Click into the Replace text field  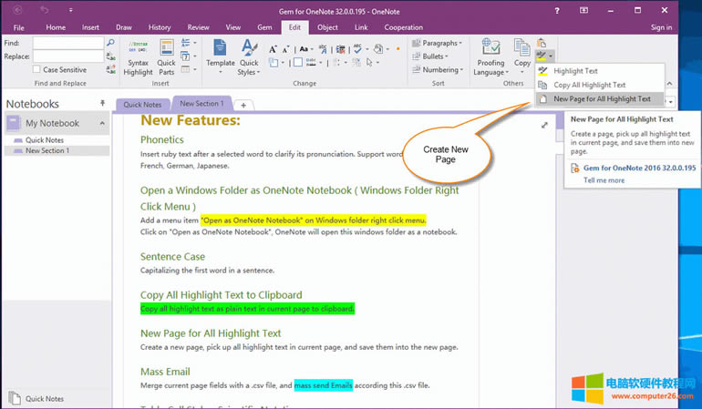(67, 56)
